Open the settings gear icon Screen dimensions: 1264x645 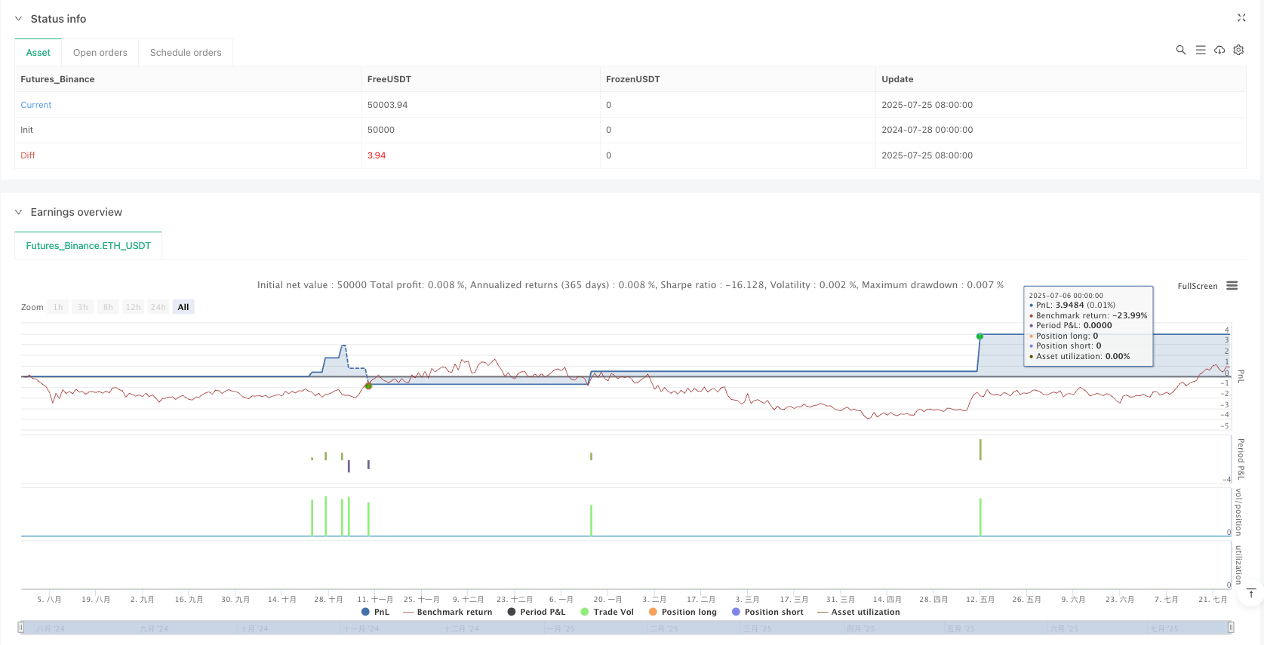(x=1238, y=50)
